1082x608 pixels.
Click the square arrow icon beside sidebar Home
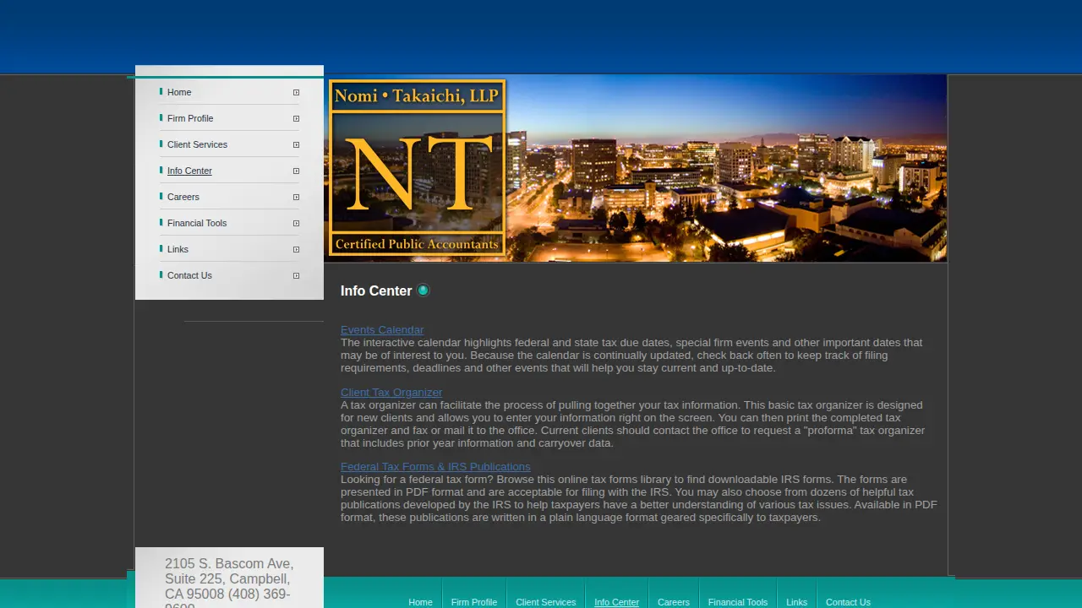pos(296,93)
